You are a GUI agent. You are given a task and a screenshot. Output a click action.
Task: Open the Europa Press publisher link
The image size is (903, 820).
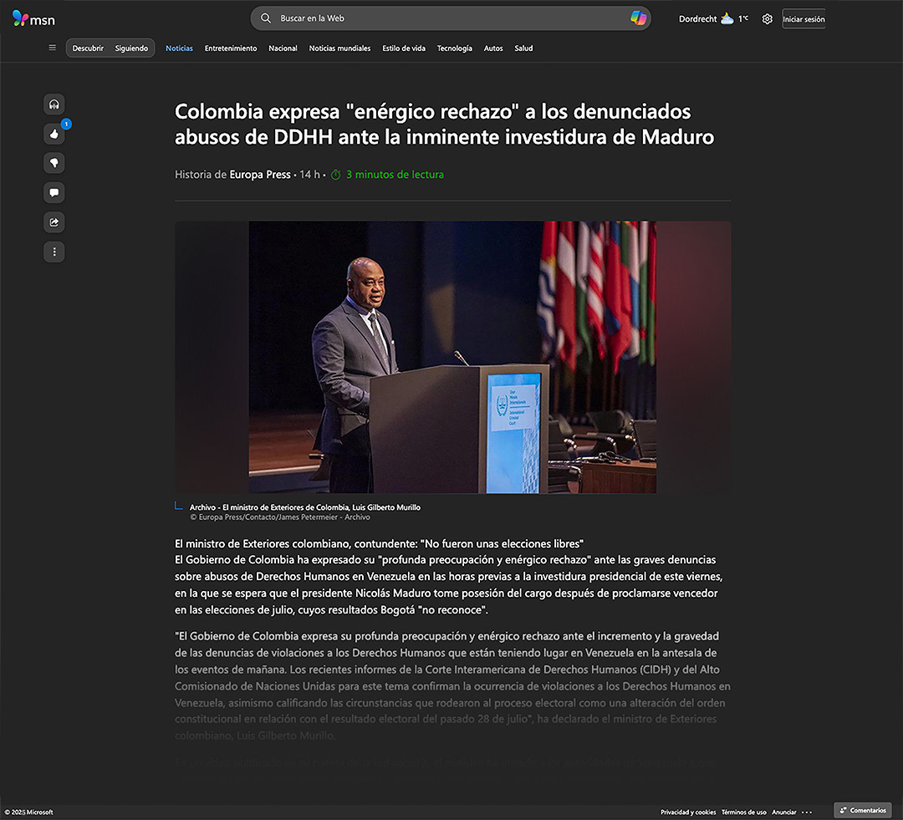pyautogui.click(x=260, y=175)
